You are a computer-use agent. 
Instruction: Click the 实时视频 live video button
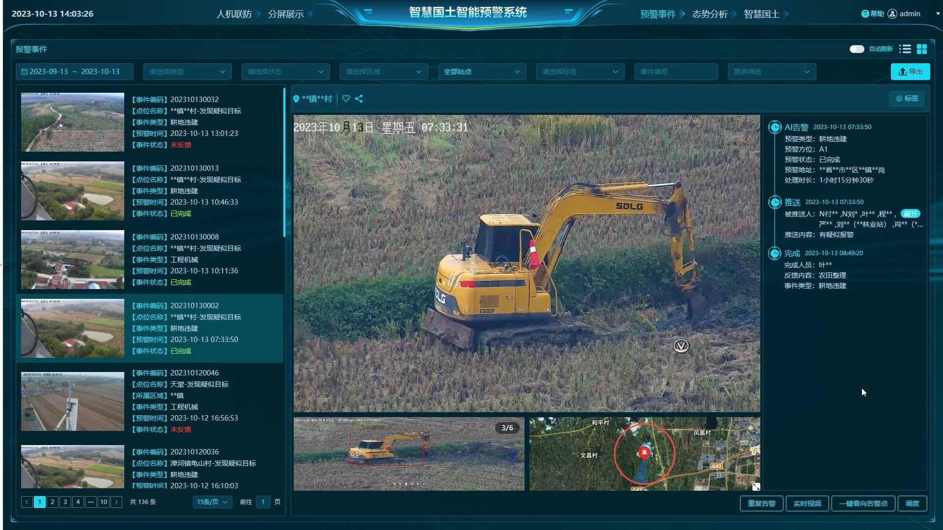(807, 503)
